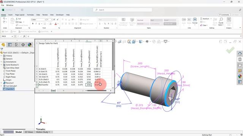Open the font color dropdown arrow
The width and height of the screenshot is (243, 136).
58,24
